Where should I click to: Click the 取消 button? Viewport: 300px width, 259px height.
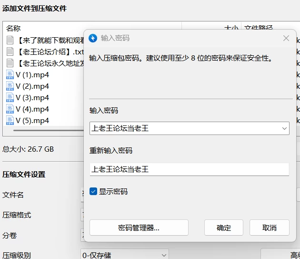pyautogui.click(x=270, y=228)
